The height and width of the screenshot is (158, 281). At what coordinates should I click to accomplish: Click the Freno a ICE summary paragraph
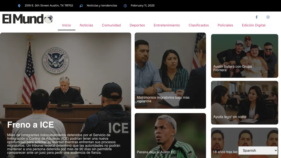[x=64, y=144]
